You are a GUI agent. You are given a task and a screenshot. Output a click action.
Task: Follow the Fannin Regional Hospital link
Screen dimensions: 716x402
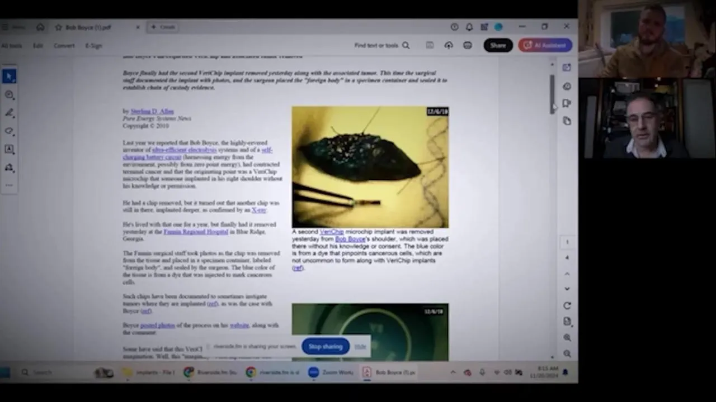click(x=196, y=232)
